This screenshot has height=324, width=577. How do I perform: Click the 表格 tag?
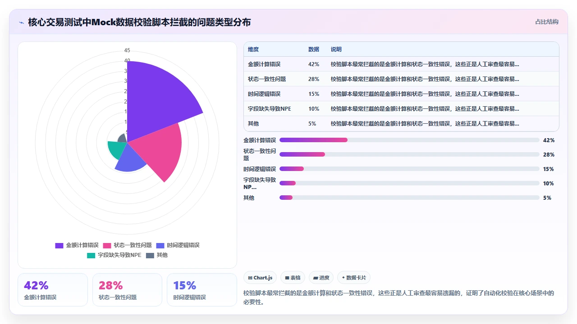(x=293, y=278)
